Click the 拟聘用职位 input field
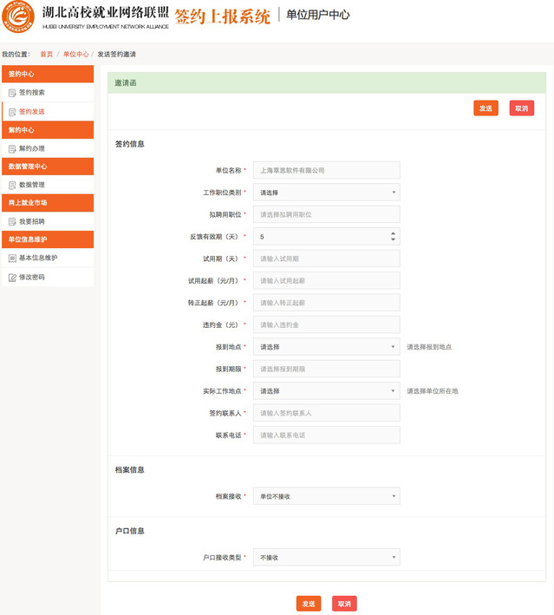554x615 pixels. click(x=326, y=214)
